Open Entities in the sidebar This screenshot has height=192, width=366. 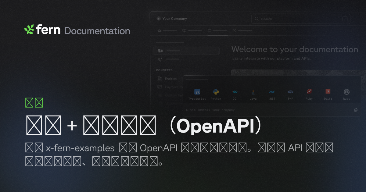(x=171, y=79)
